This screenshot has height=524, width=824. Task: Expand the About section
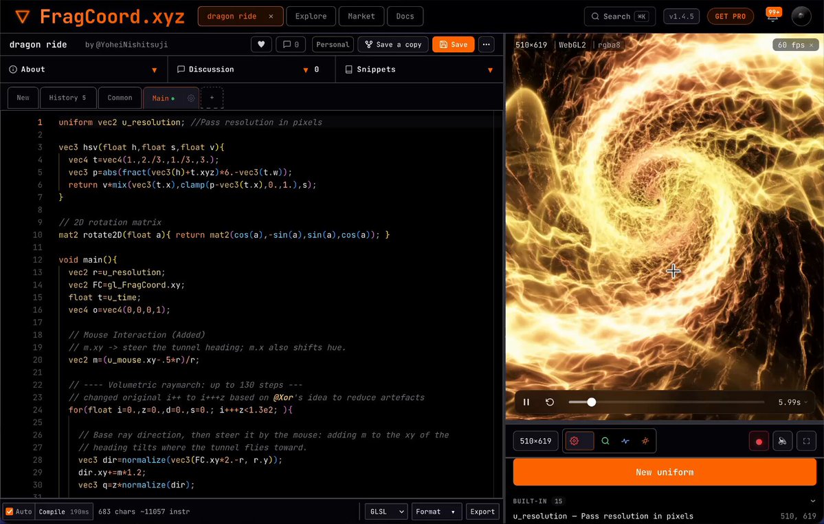point(84,69)
